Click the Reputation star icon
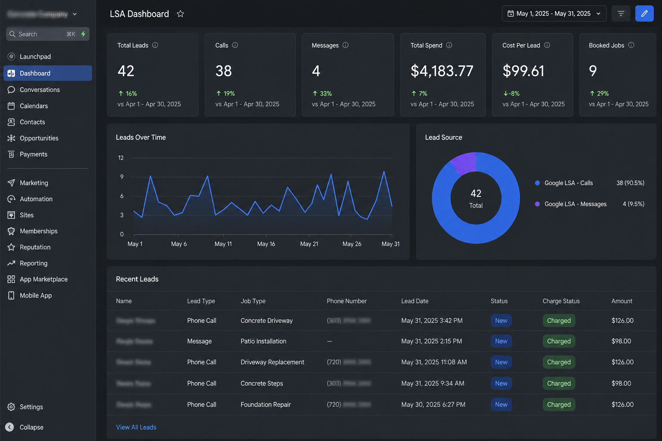Viewport: 662px width, 441px height. (11, 247)
